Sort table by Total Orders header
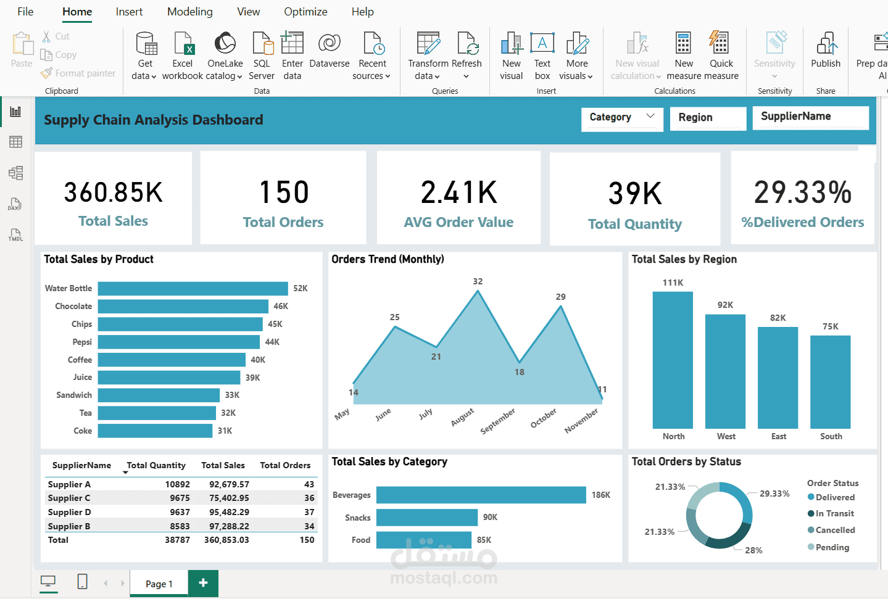Image resolution: width=888 pixels, height=599 pixels. click(285, 465)
